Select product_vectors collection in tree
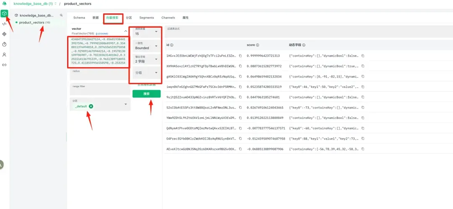 (x=31, y=23)
